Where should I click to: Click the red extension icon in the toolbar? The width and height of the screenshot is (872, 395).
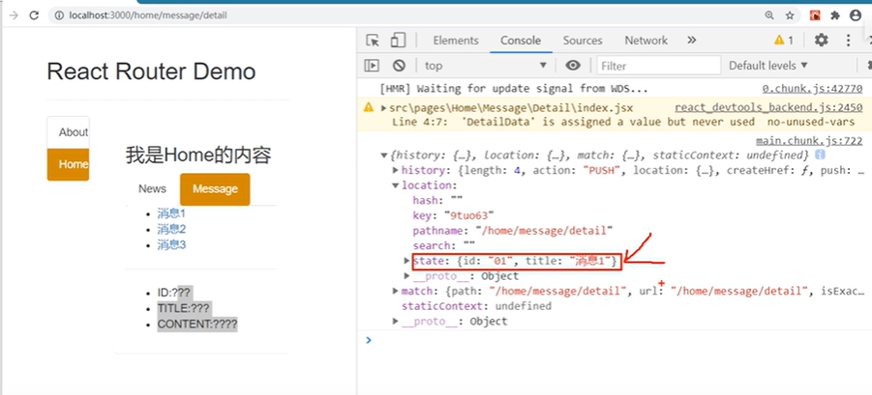point(815,15)
